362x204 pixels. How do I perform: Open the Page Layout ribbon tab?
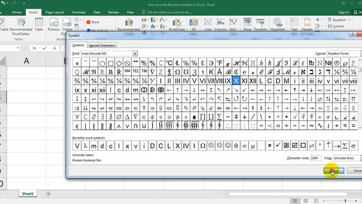[54, 12]
